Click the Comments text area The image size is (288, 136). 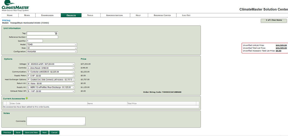pyautogui.click(x=56, y=121)
